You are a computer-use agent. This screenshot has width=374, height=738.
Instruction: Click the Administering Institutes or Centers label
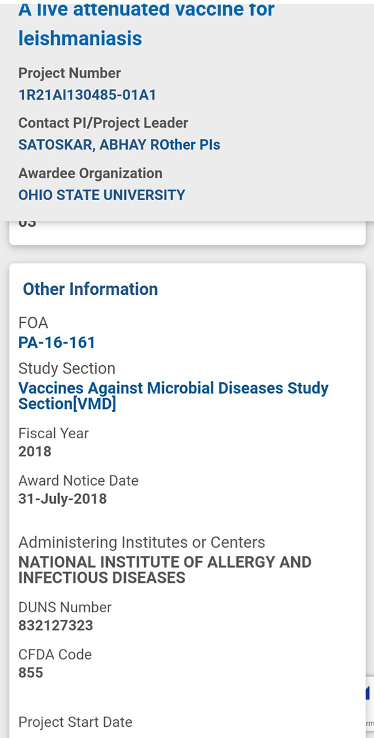141,542
